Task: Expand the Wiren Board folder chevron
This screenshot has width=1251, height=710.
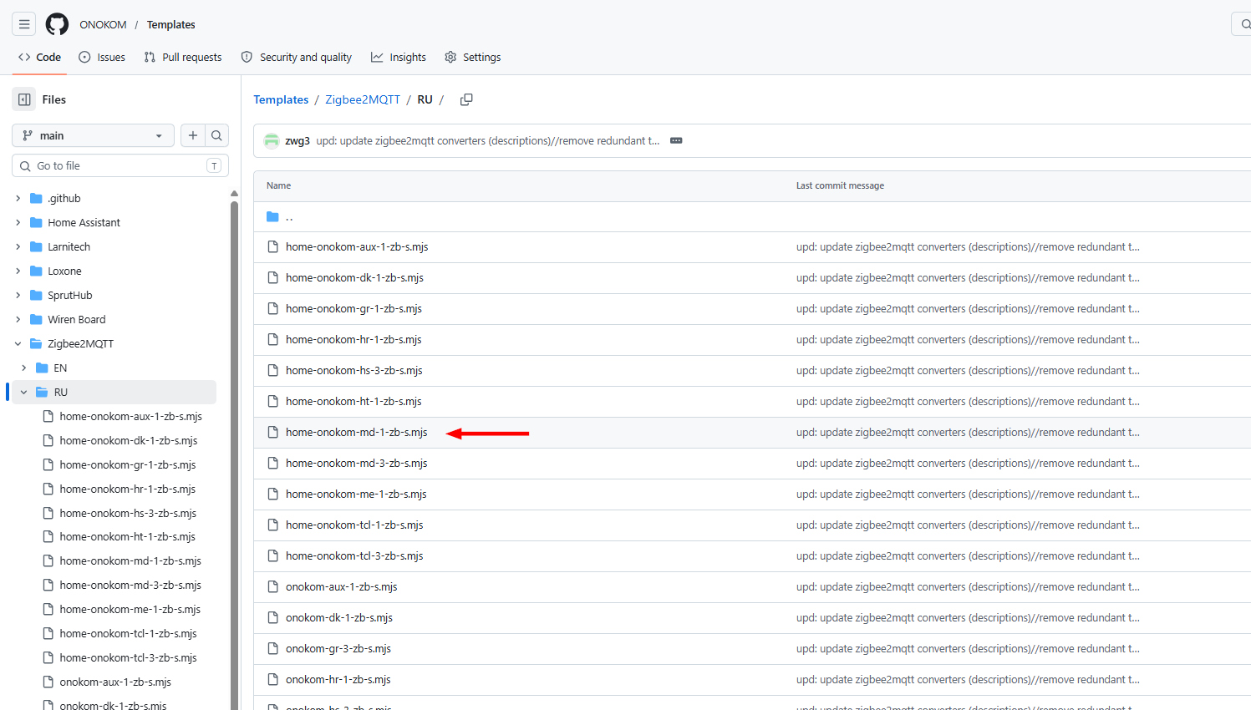Action: coord(18,320)
